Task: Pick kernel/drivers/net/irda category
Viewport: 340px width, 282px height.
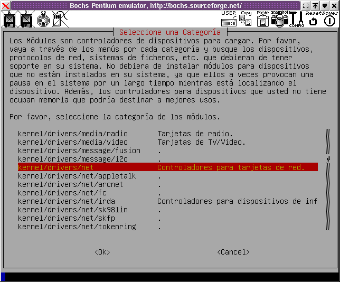Action: tap(66, 201)
